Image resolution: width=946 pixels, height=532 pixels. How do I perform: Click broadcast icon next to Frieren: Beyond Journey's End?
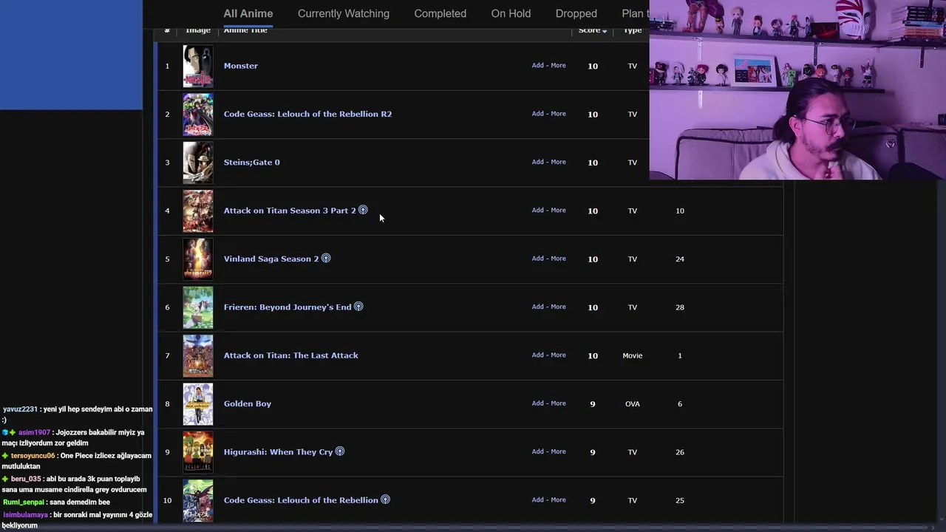[x=358, y=307]
